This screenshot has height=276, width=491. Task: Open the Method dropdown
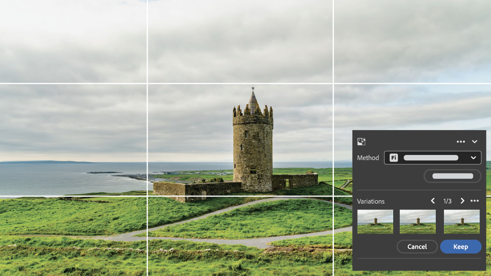432,158
